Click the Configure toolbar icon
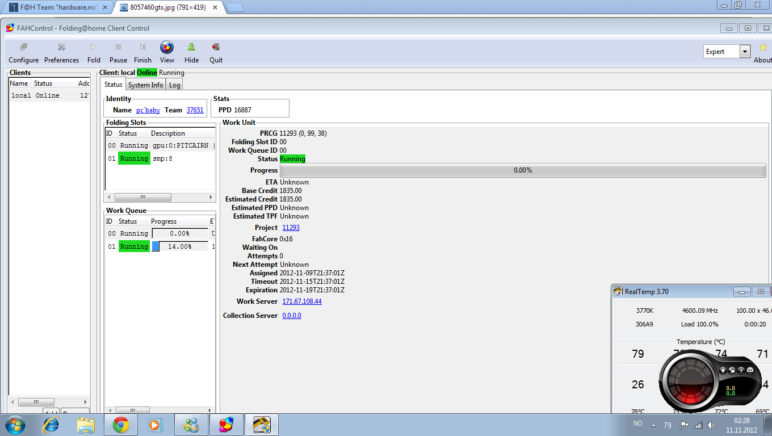772x436 pixels. pyautogui.click(x=23, y=47)
